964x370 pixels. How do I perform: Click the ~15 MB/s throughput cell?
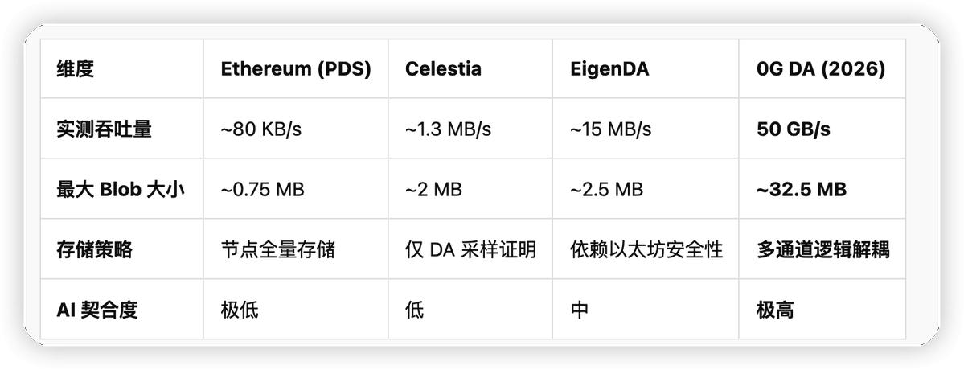coord(611,129)
